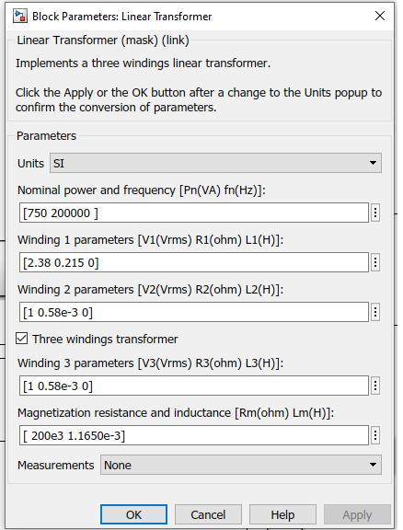403x530 pixels.
Task: Click the Cancel button
Action: (208, 514)
